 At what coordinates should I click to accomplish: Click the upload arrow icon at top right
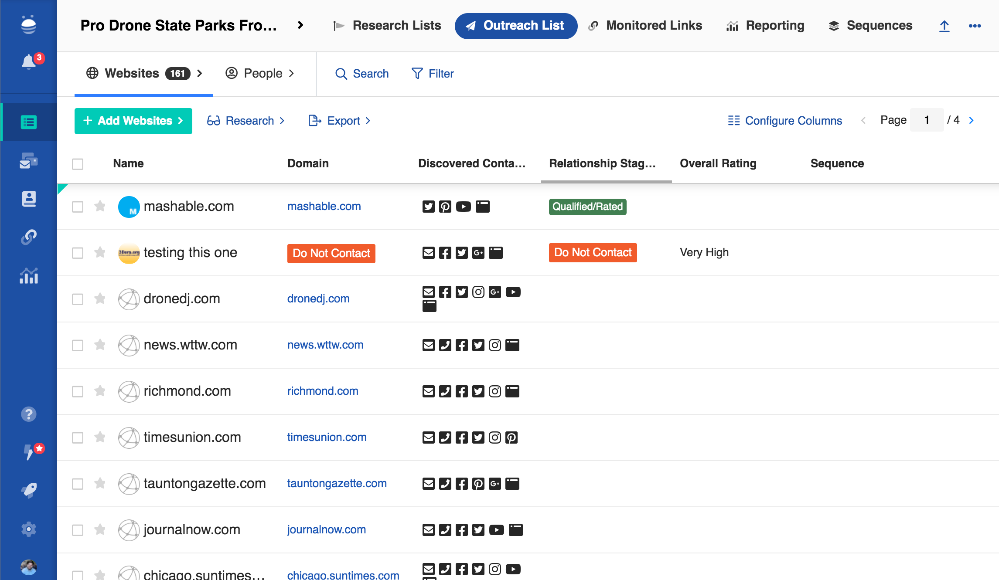pyautogui.click(x=944, y=26)
